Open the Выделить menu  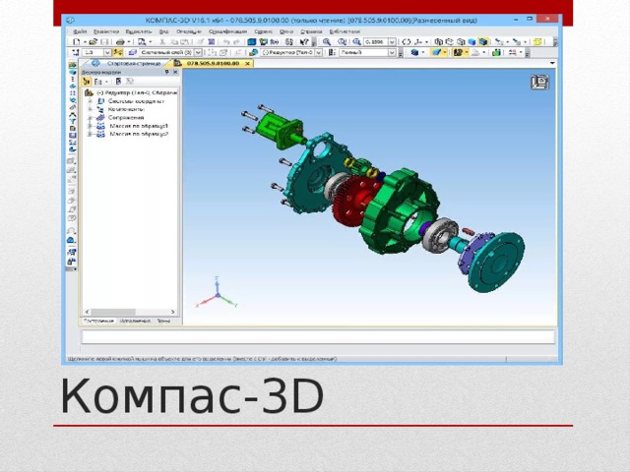click(139, 31)
